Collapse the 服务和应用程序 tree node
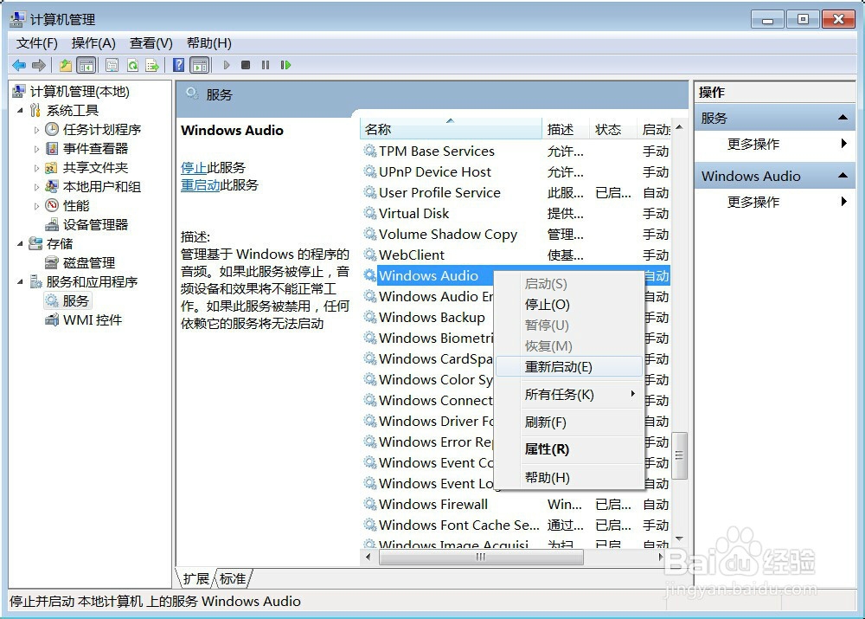The image size is (865, 619). click(20, 281)
